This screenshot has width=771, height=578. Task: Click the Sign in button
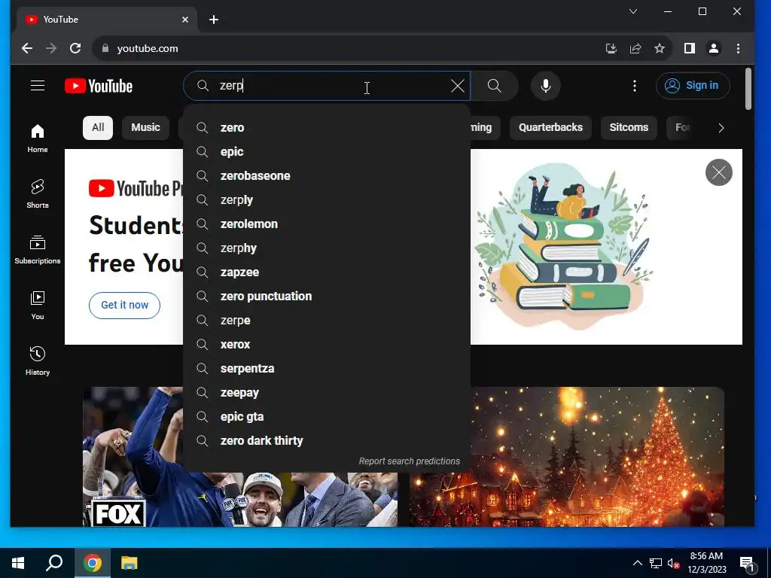tap(693, 86)
